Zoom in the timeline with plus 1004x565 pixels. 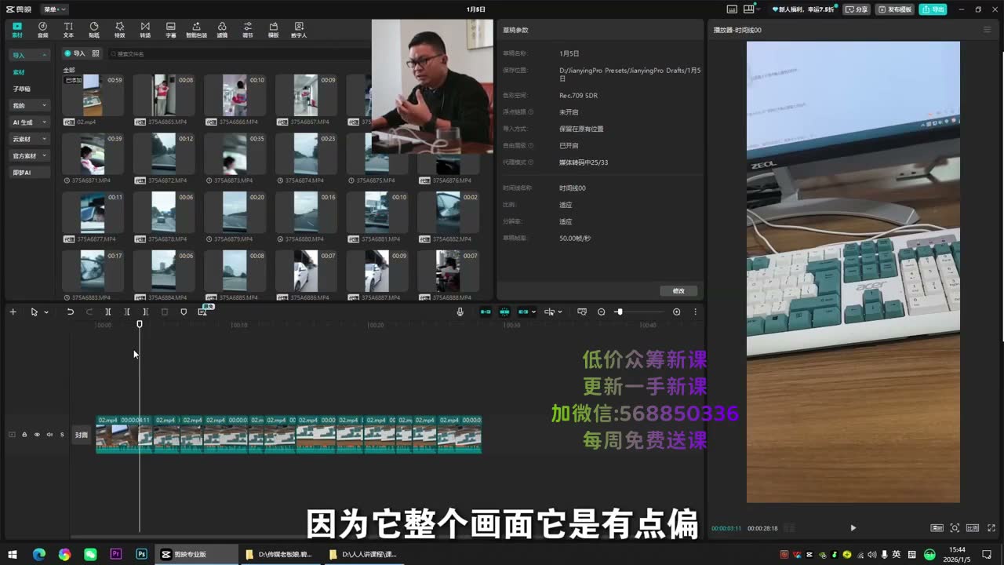(x=676, y=312)
